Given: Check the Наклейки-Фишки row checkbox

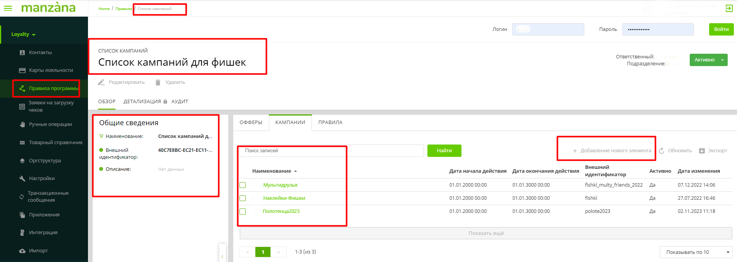Looking at the screenshot, I should coord(243,198).
